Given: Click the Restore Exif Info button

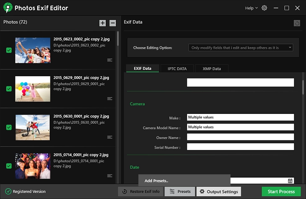Looking at the screenshot, I should point(140,191).
